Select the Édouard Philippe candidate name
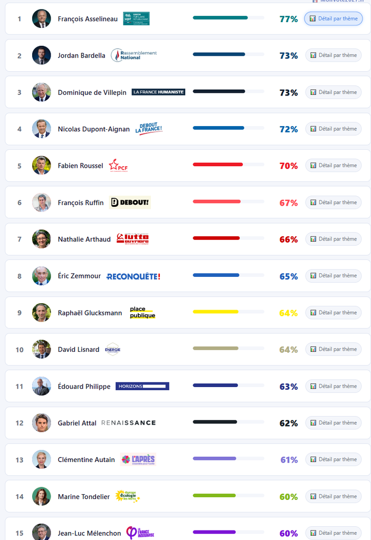Viewport: 371px width, 540px height. pos(84,387)
